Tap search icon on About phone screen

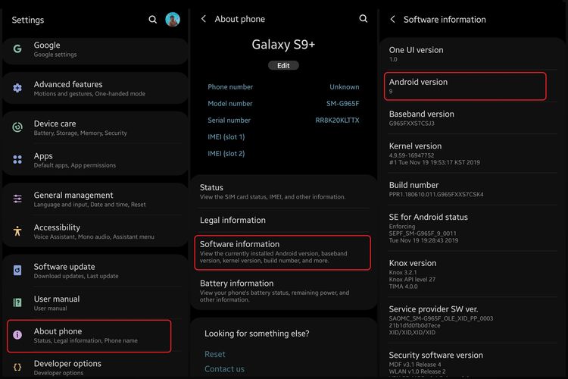(x=364, y=19)
